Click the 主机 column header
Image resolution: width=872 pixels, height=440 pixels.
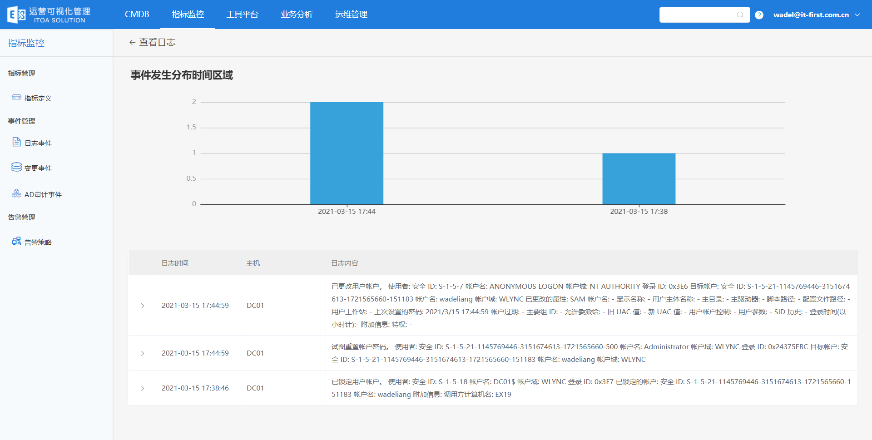pyautogui.click(x=253, y=263)
